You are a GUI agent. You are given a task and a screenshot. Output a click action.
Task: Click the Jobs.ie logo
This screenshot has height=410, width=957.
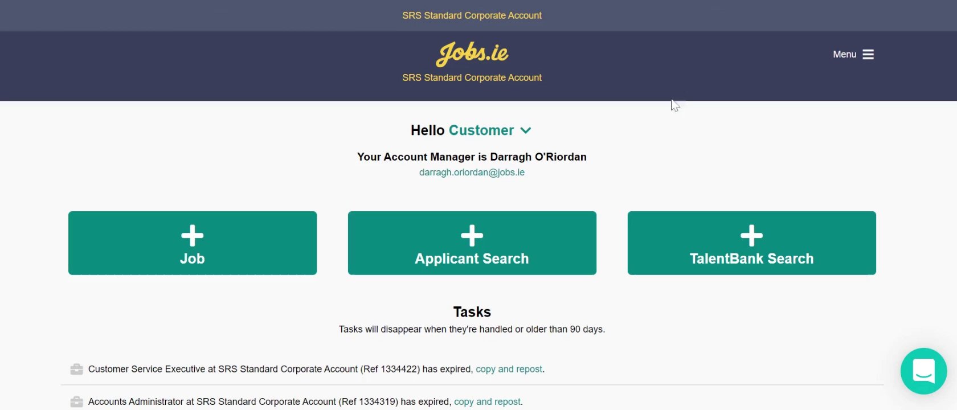coord(472,53)
